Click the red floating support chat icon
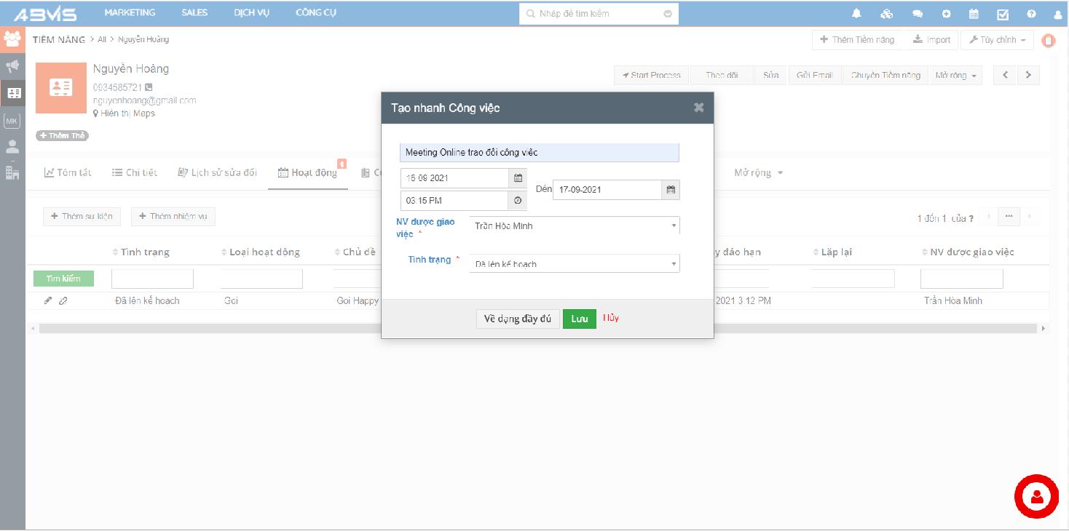 tap(1036, 497)
